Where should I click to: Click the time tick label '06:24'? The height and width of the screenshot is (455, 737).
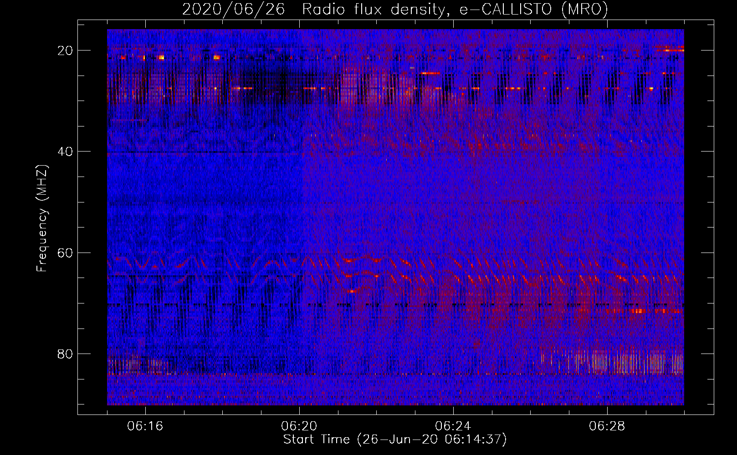[453, 426]
